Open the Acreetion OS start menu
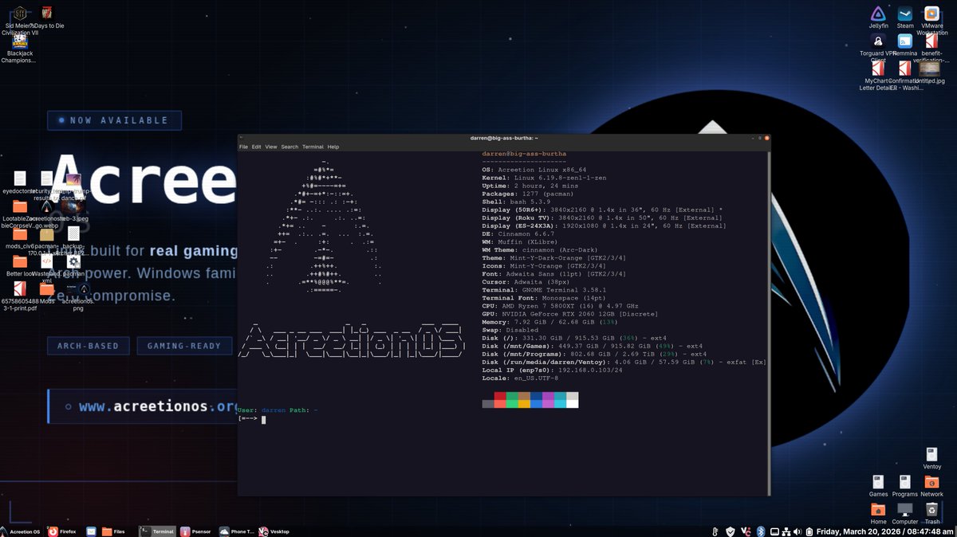Viewport: 957px width, 537px height. pyautogui.click(x=22, y=531)
